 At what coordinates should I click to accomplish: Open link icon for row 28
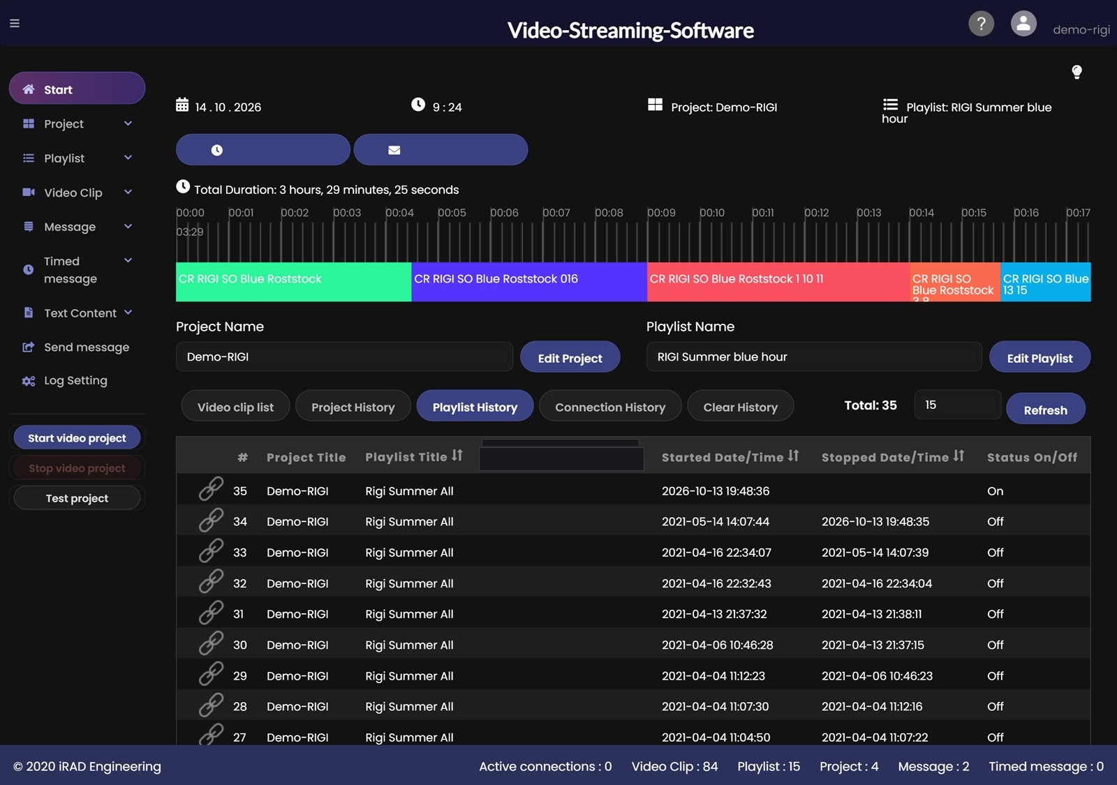211,705
